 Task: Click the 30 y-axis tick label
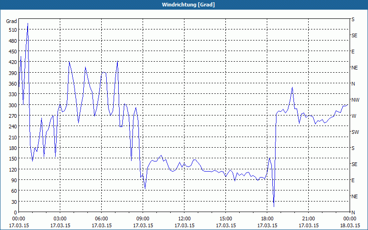[14, 202]
